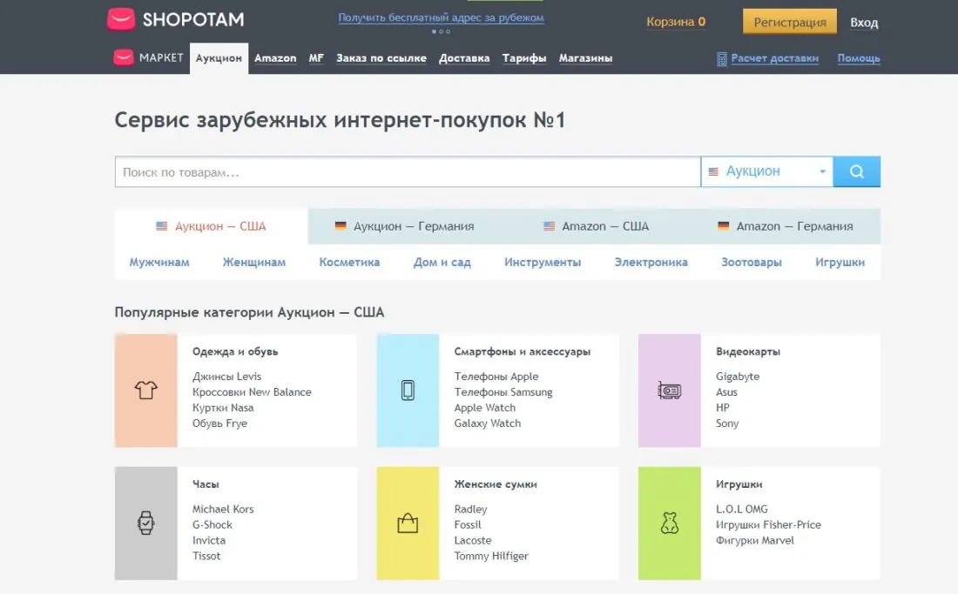Select the wristwatch icon for Часы
958x594 pixels.
click(x=145, y=523)
